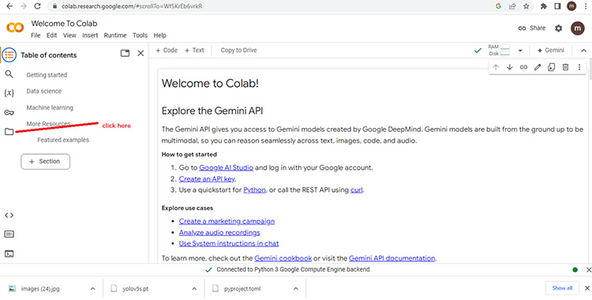
Task: Open Gemini API documentation link
Action: click(392, 258)
